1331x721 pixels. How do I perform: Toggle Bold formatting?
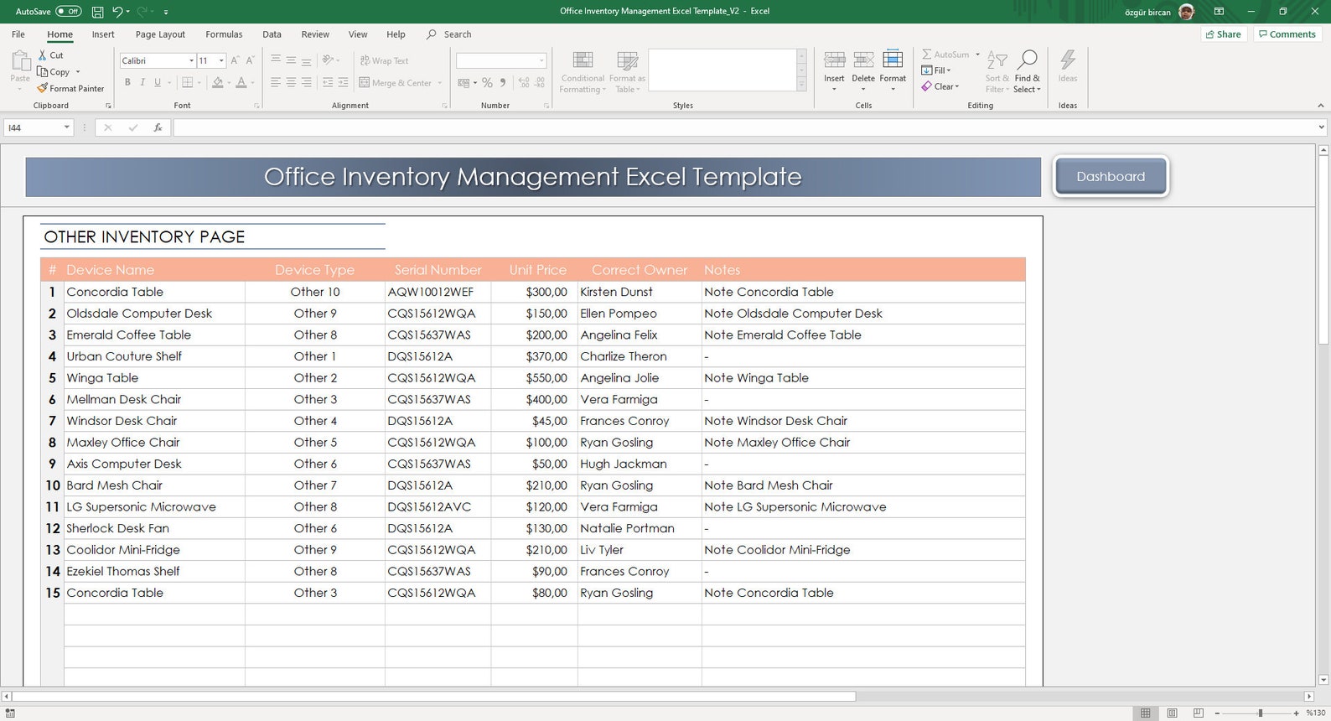click(x=127, y=82)
